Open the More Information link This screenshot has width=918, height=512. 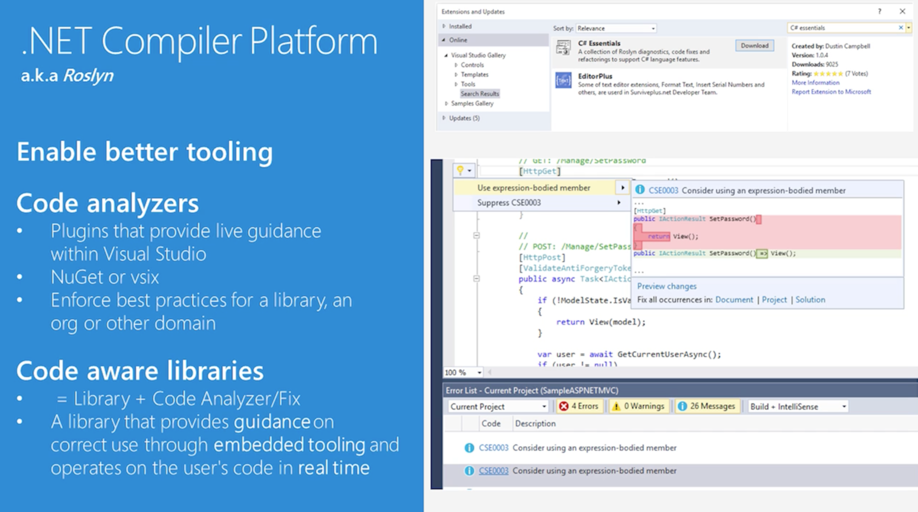815,83
